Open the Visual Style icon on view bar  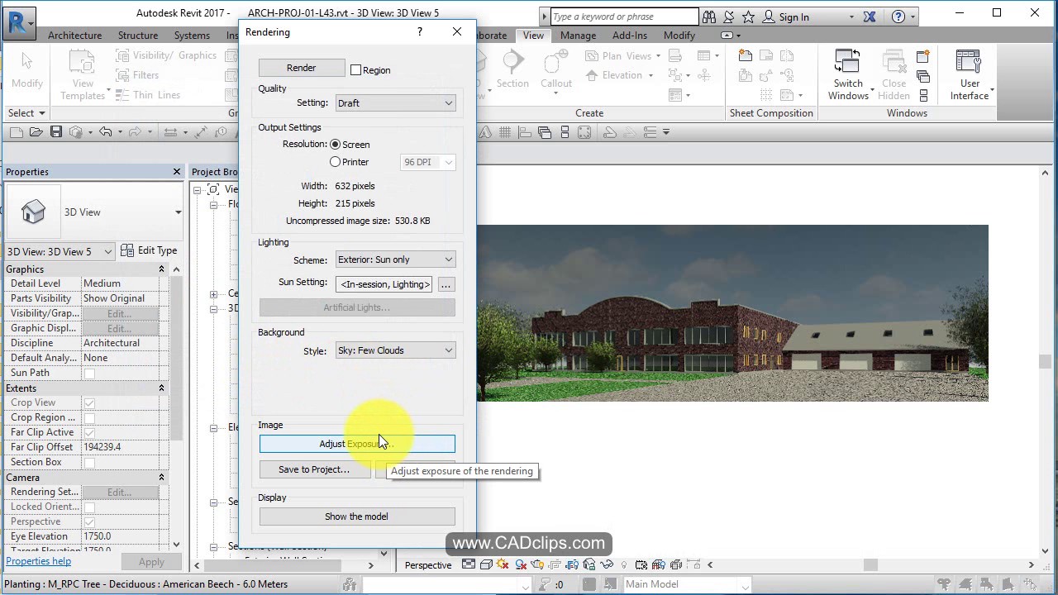tap(487, 565)
